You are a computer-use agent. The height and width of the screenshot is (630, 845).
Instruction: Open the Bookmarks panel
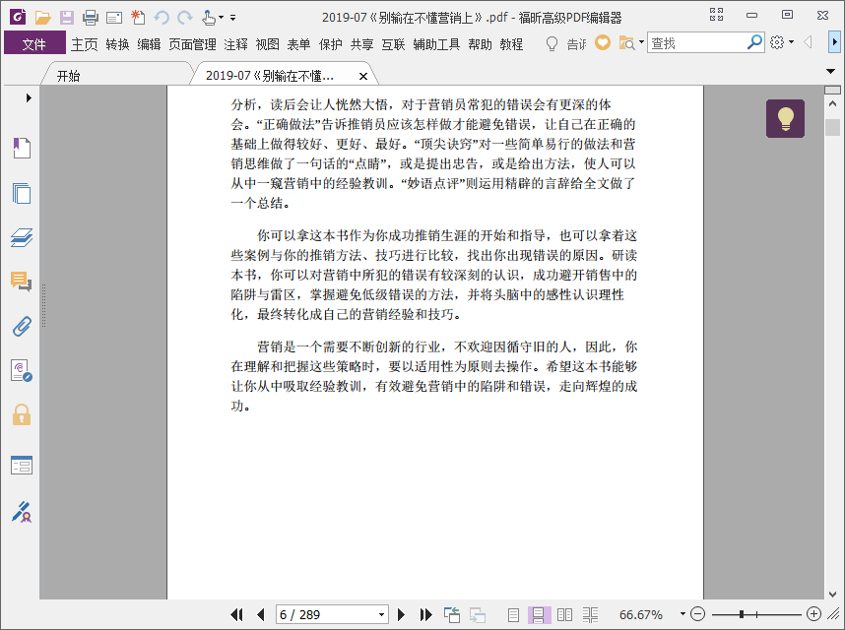(x=22, y=148)
